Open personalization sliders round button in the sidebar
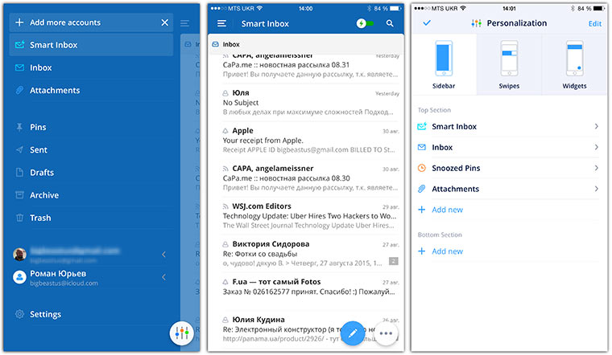Viewport: 612px width, 355px height. (x=182, y=333)
